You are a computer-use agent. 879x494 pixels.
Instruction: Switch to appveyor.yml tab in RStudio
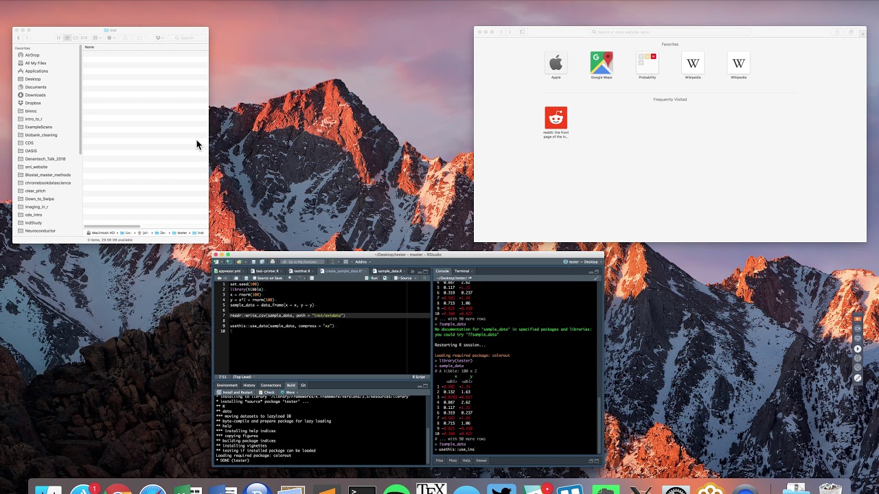[x=229, y=271]
